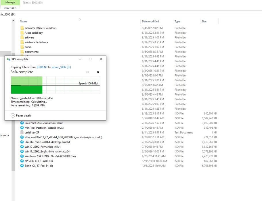
Task: Click the Text Document type cell
Action: pyautogui.click(x=184, y=132)
